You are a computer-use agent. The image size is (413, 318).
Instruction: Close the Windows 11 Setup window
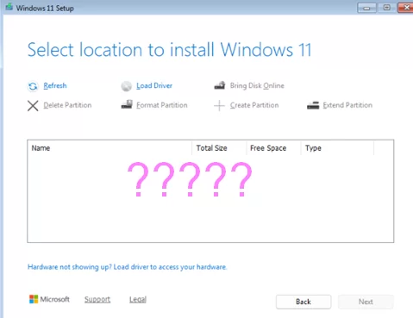pyautogui.click(x=406, y=8)
